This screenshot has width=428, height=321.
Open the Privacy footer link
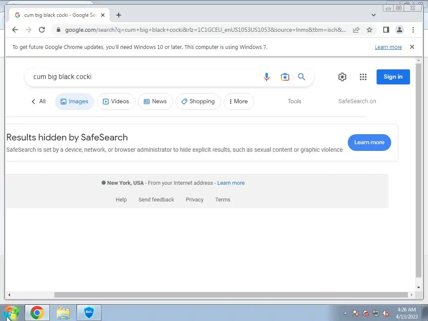coord(195,199)
